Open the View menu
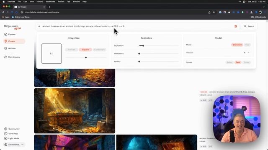 point(32,2)
